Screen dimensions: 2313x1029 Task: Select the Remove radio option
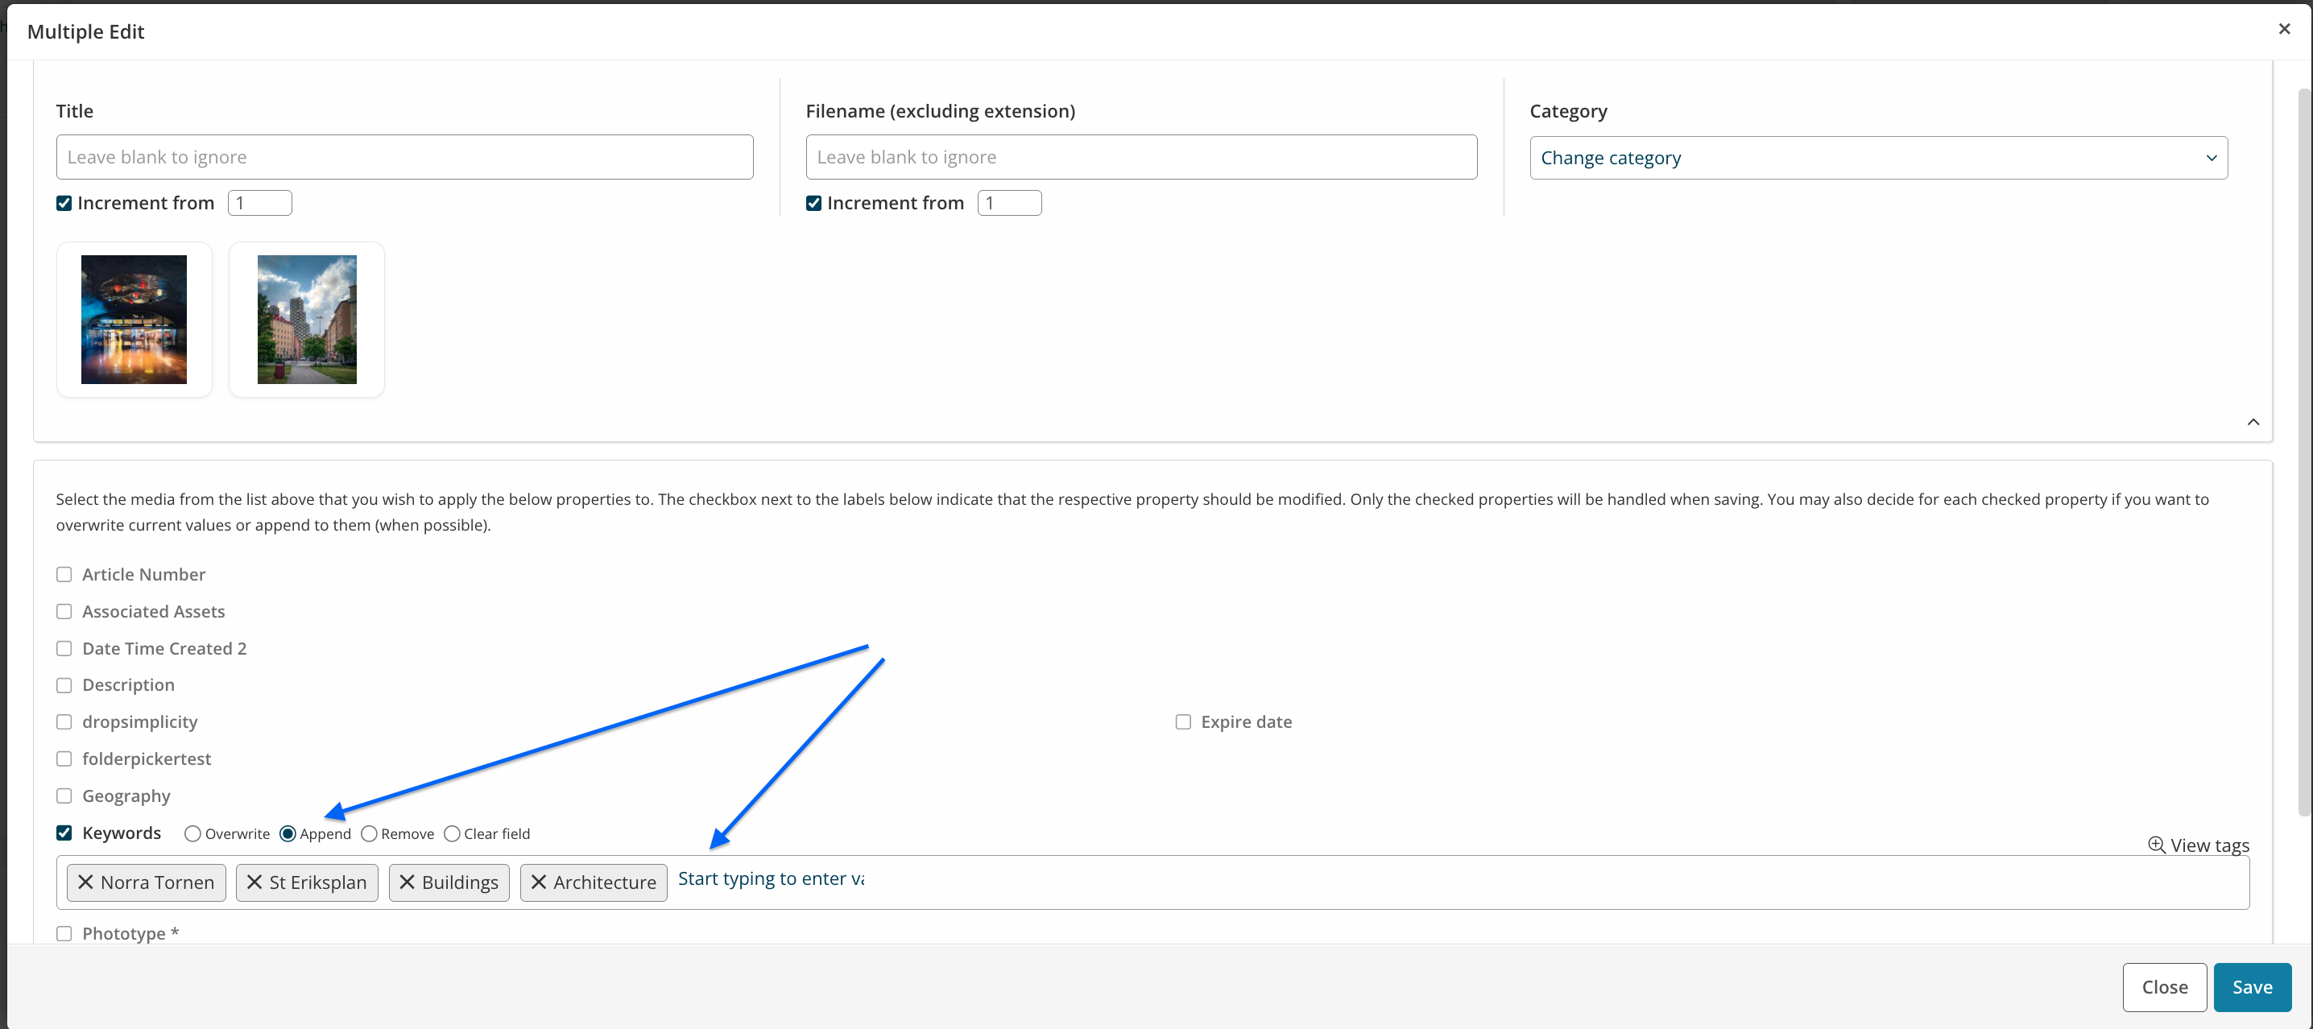pos(369,833)
